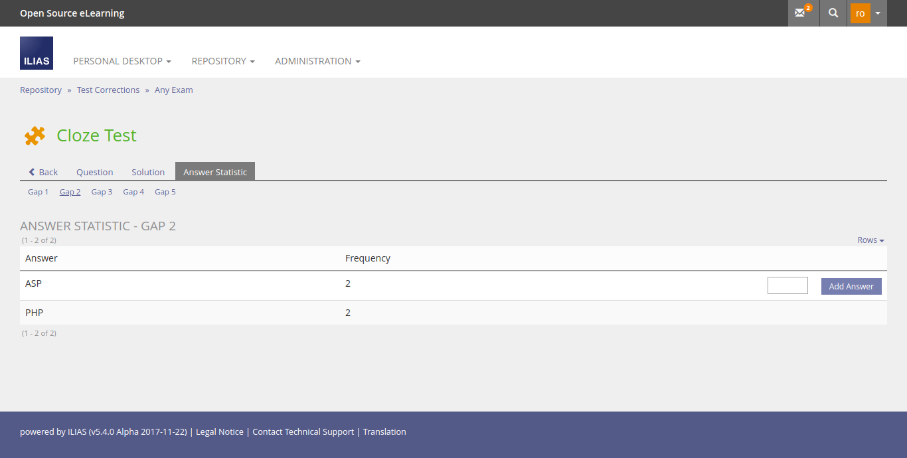Screen dimensions: 907x458
Task: Expand the Repository menu
Action: [x=223, y=61]
